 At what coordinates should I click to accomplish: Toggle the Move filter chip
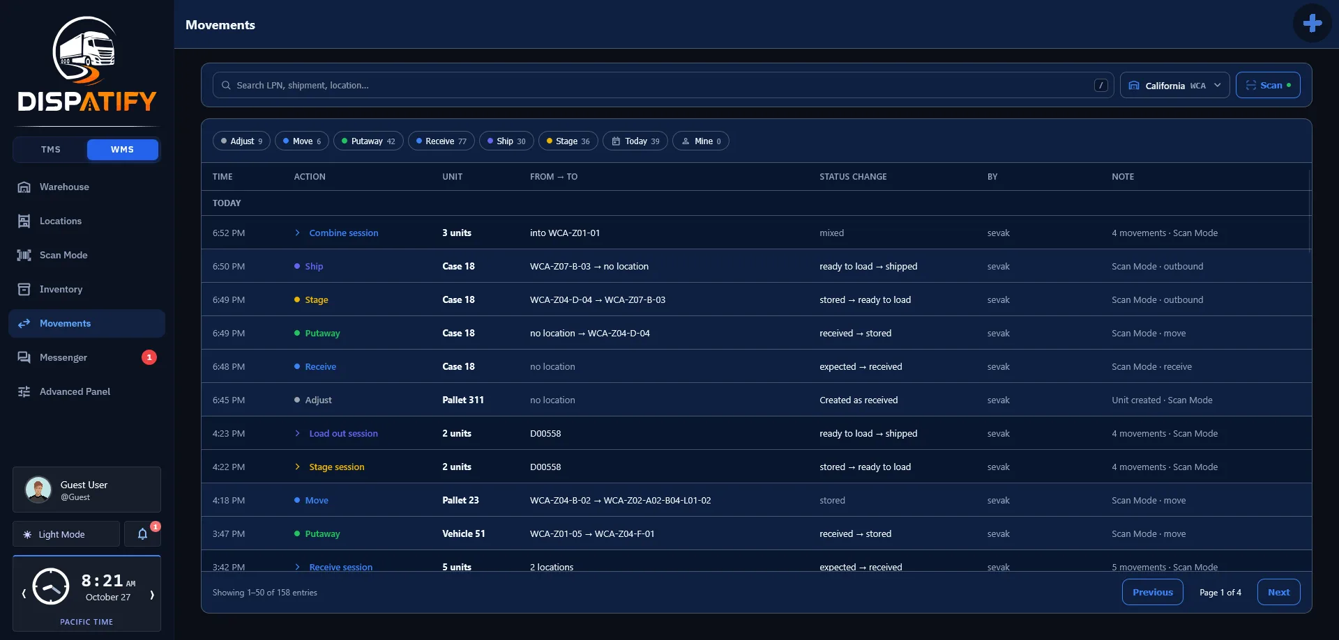(x=302, y=141)
